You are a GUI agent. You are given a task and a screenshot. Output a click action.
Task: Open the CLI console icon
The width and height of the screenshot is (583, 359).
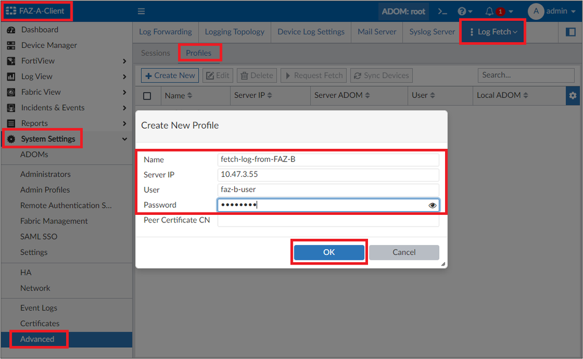pos(443,11)
